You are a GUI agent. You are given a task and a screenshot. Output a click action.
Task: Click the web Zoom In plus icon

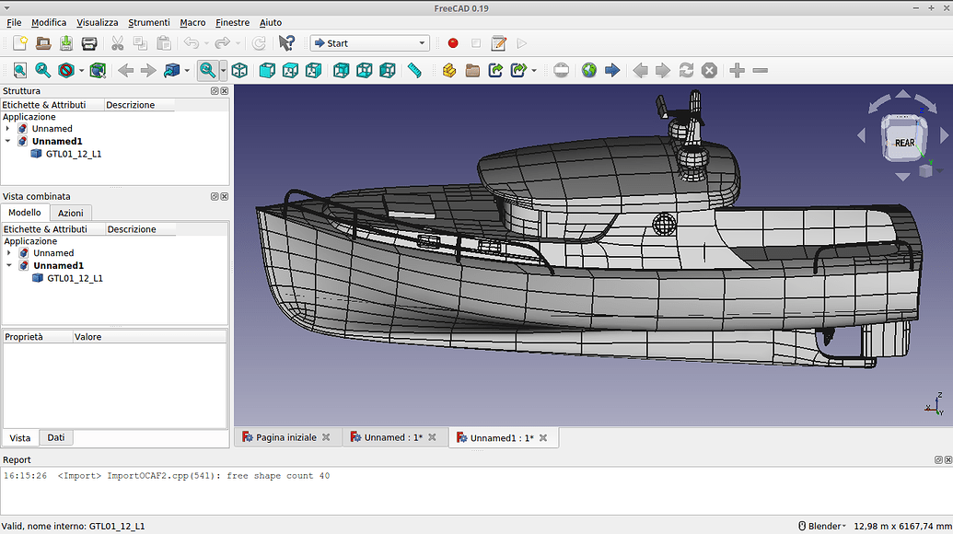pyautogui.click(x=738, y=71)
